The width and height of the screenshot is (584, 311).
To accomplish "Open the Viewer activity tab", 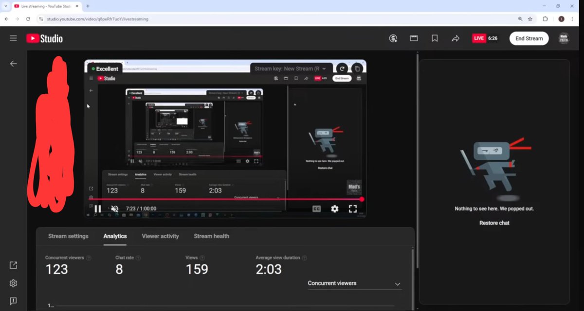I will [160, 236].
